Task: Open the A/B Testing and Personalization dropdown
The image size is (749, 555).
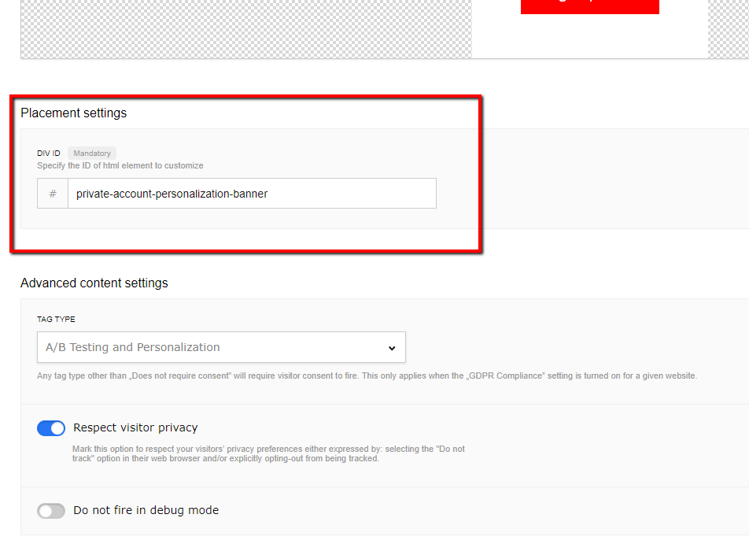Action: point(221,348)
